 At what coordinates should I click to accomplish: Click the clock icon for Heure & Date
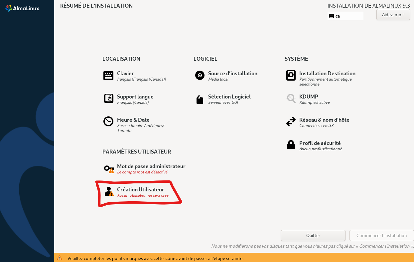click(x=108, y=121)
